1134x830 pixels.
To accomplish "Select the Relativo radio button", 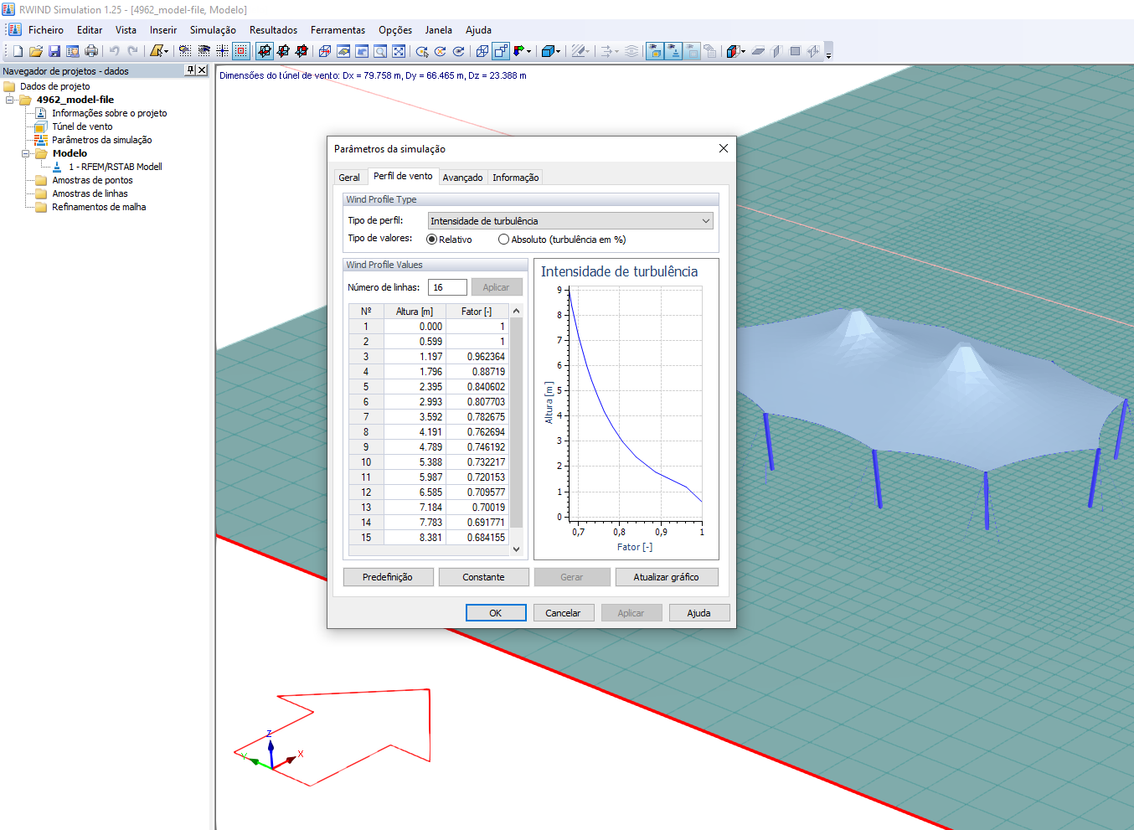I will click(432, 240).
